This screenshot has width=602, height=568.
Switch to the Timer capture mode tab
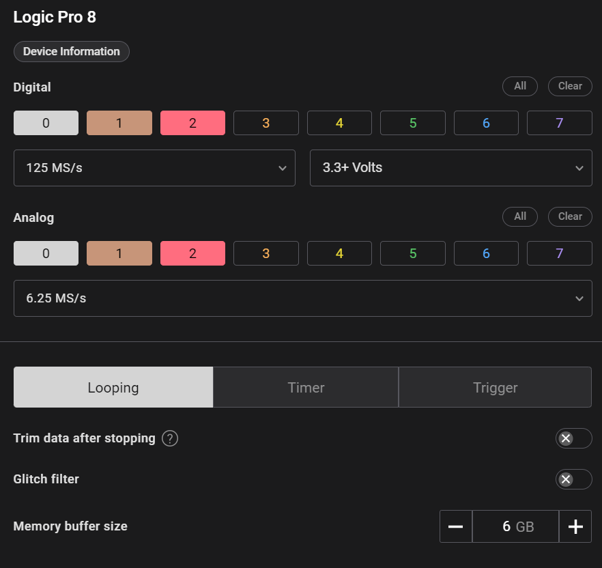point(306,388)
